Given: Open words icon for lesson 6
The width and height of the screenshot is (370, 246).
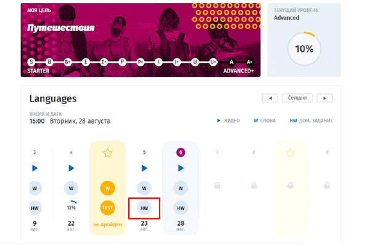Looking at the screenshot, I should pyautogui.click(x=181, y=188).
